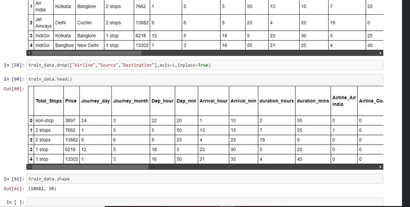
Task: Click the Dep_min column header
Action: [x=187, y=101]
